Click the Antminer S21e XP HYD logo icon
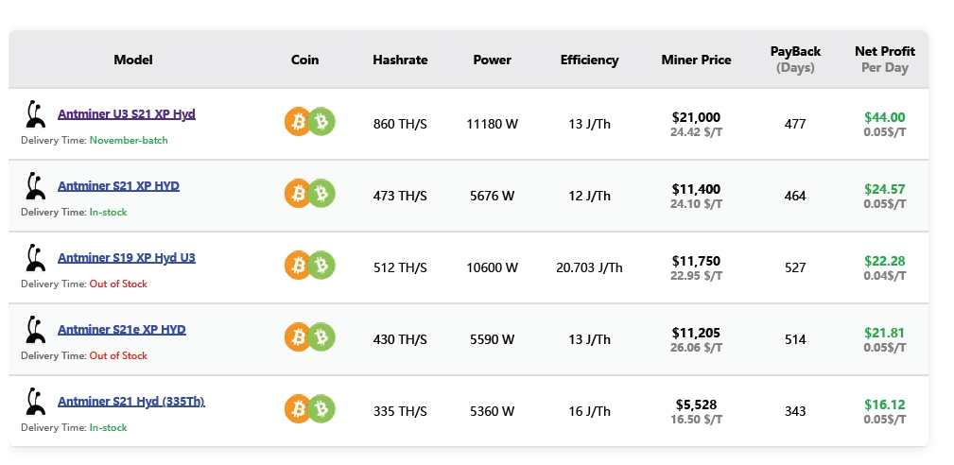 tap(36, 330)
